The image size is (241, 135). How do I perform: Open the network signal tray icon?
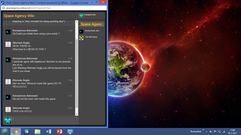(224, 132)
